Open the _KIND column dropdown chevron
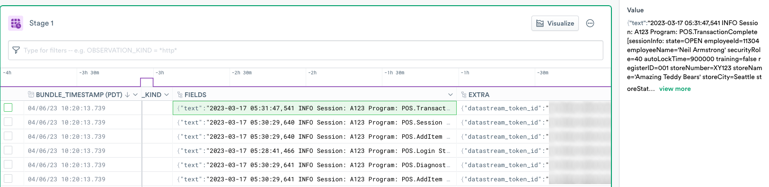 (167, 95)
